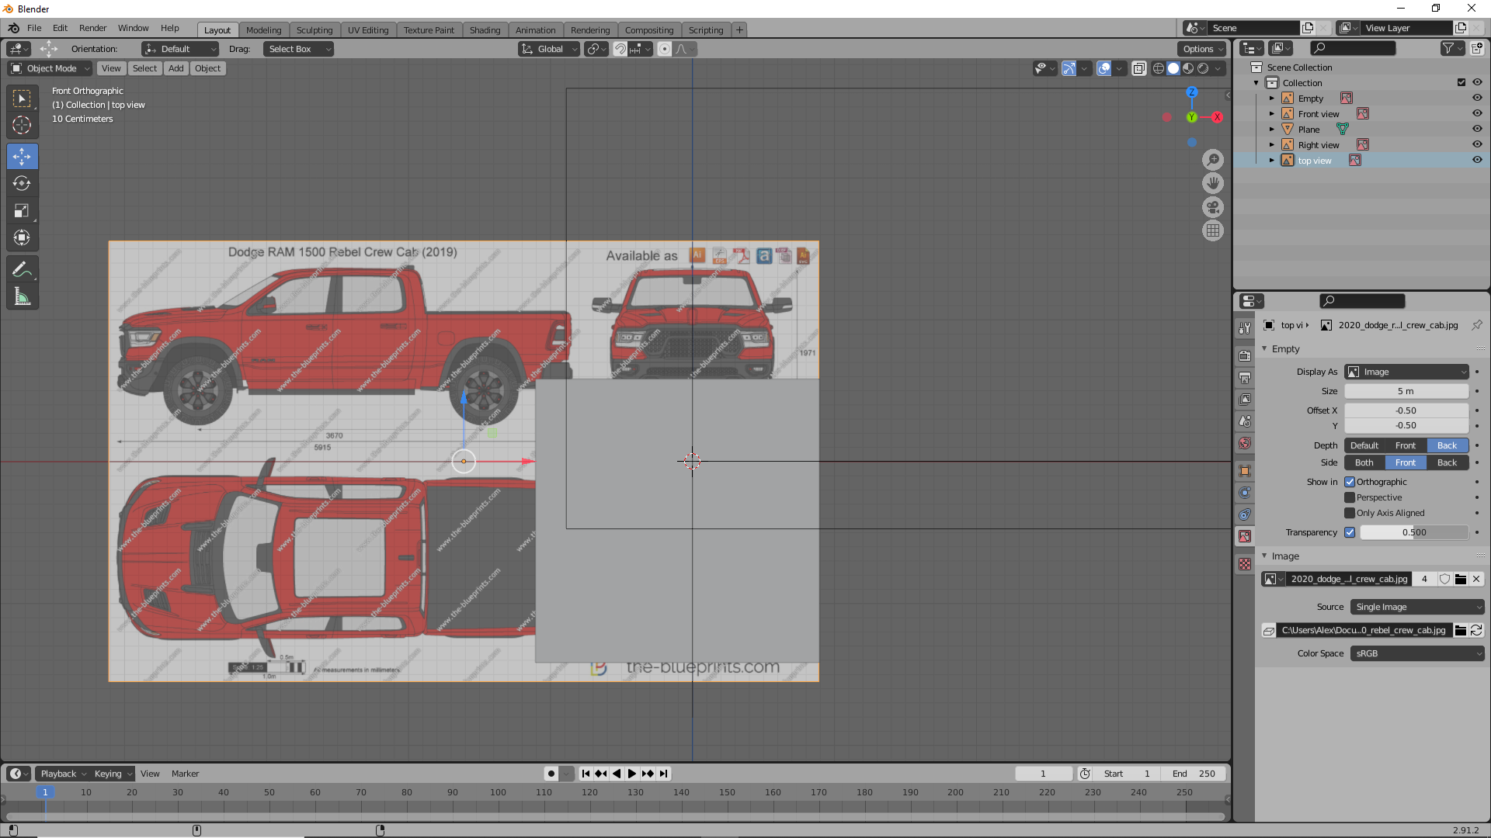
Task: Select the Measure tool
Action: coord(22,296)
